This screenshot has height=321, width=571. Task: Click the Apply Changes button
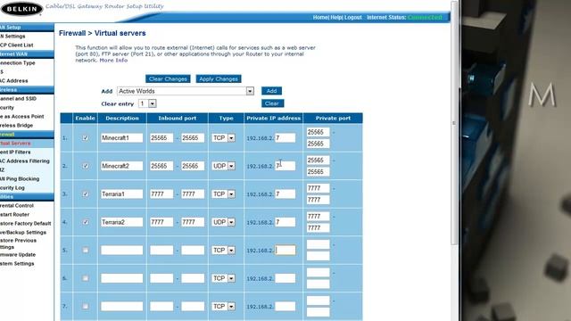click(219, 79)
